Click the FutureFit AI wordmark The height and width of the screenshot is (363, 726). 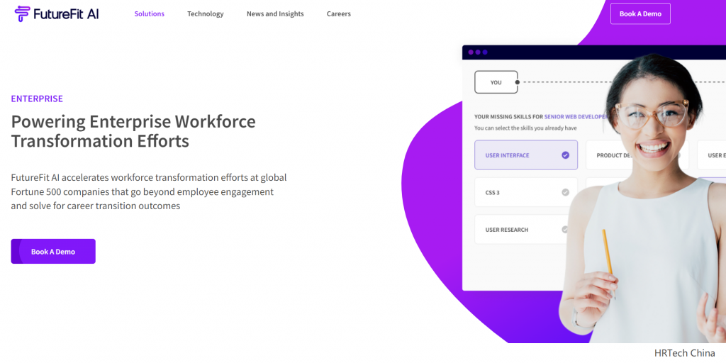[x=66, y=14]
